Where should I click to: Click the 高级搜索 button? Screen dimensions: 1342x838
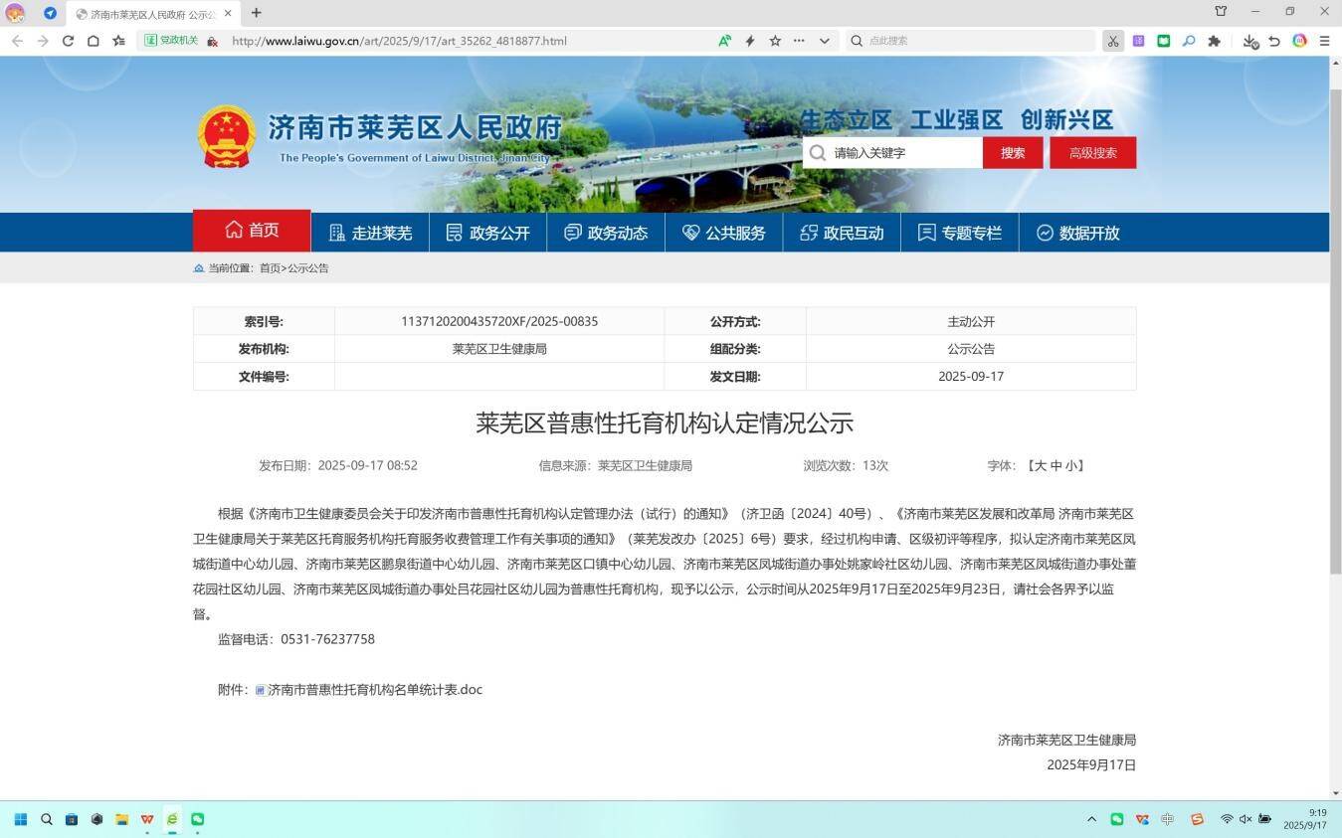tap(1092, 153)
